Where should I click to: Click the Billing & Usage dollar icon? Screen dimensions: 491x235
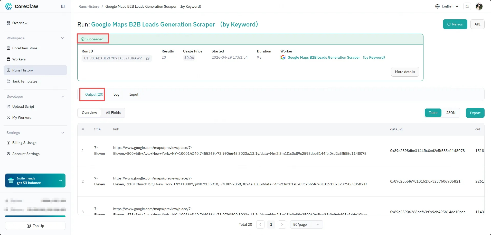(8, 143)
